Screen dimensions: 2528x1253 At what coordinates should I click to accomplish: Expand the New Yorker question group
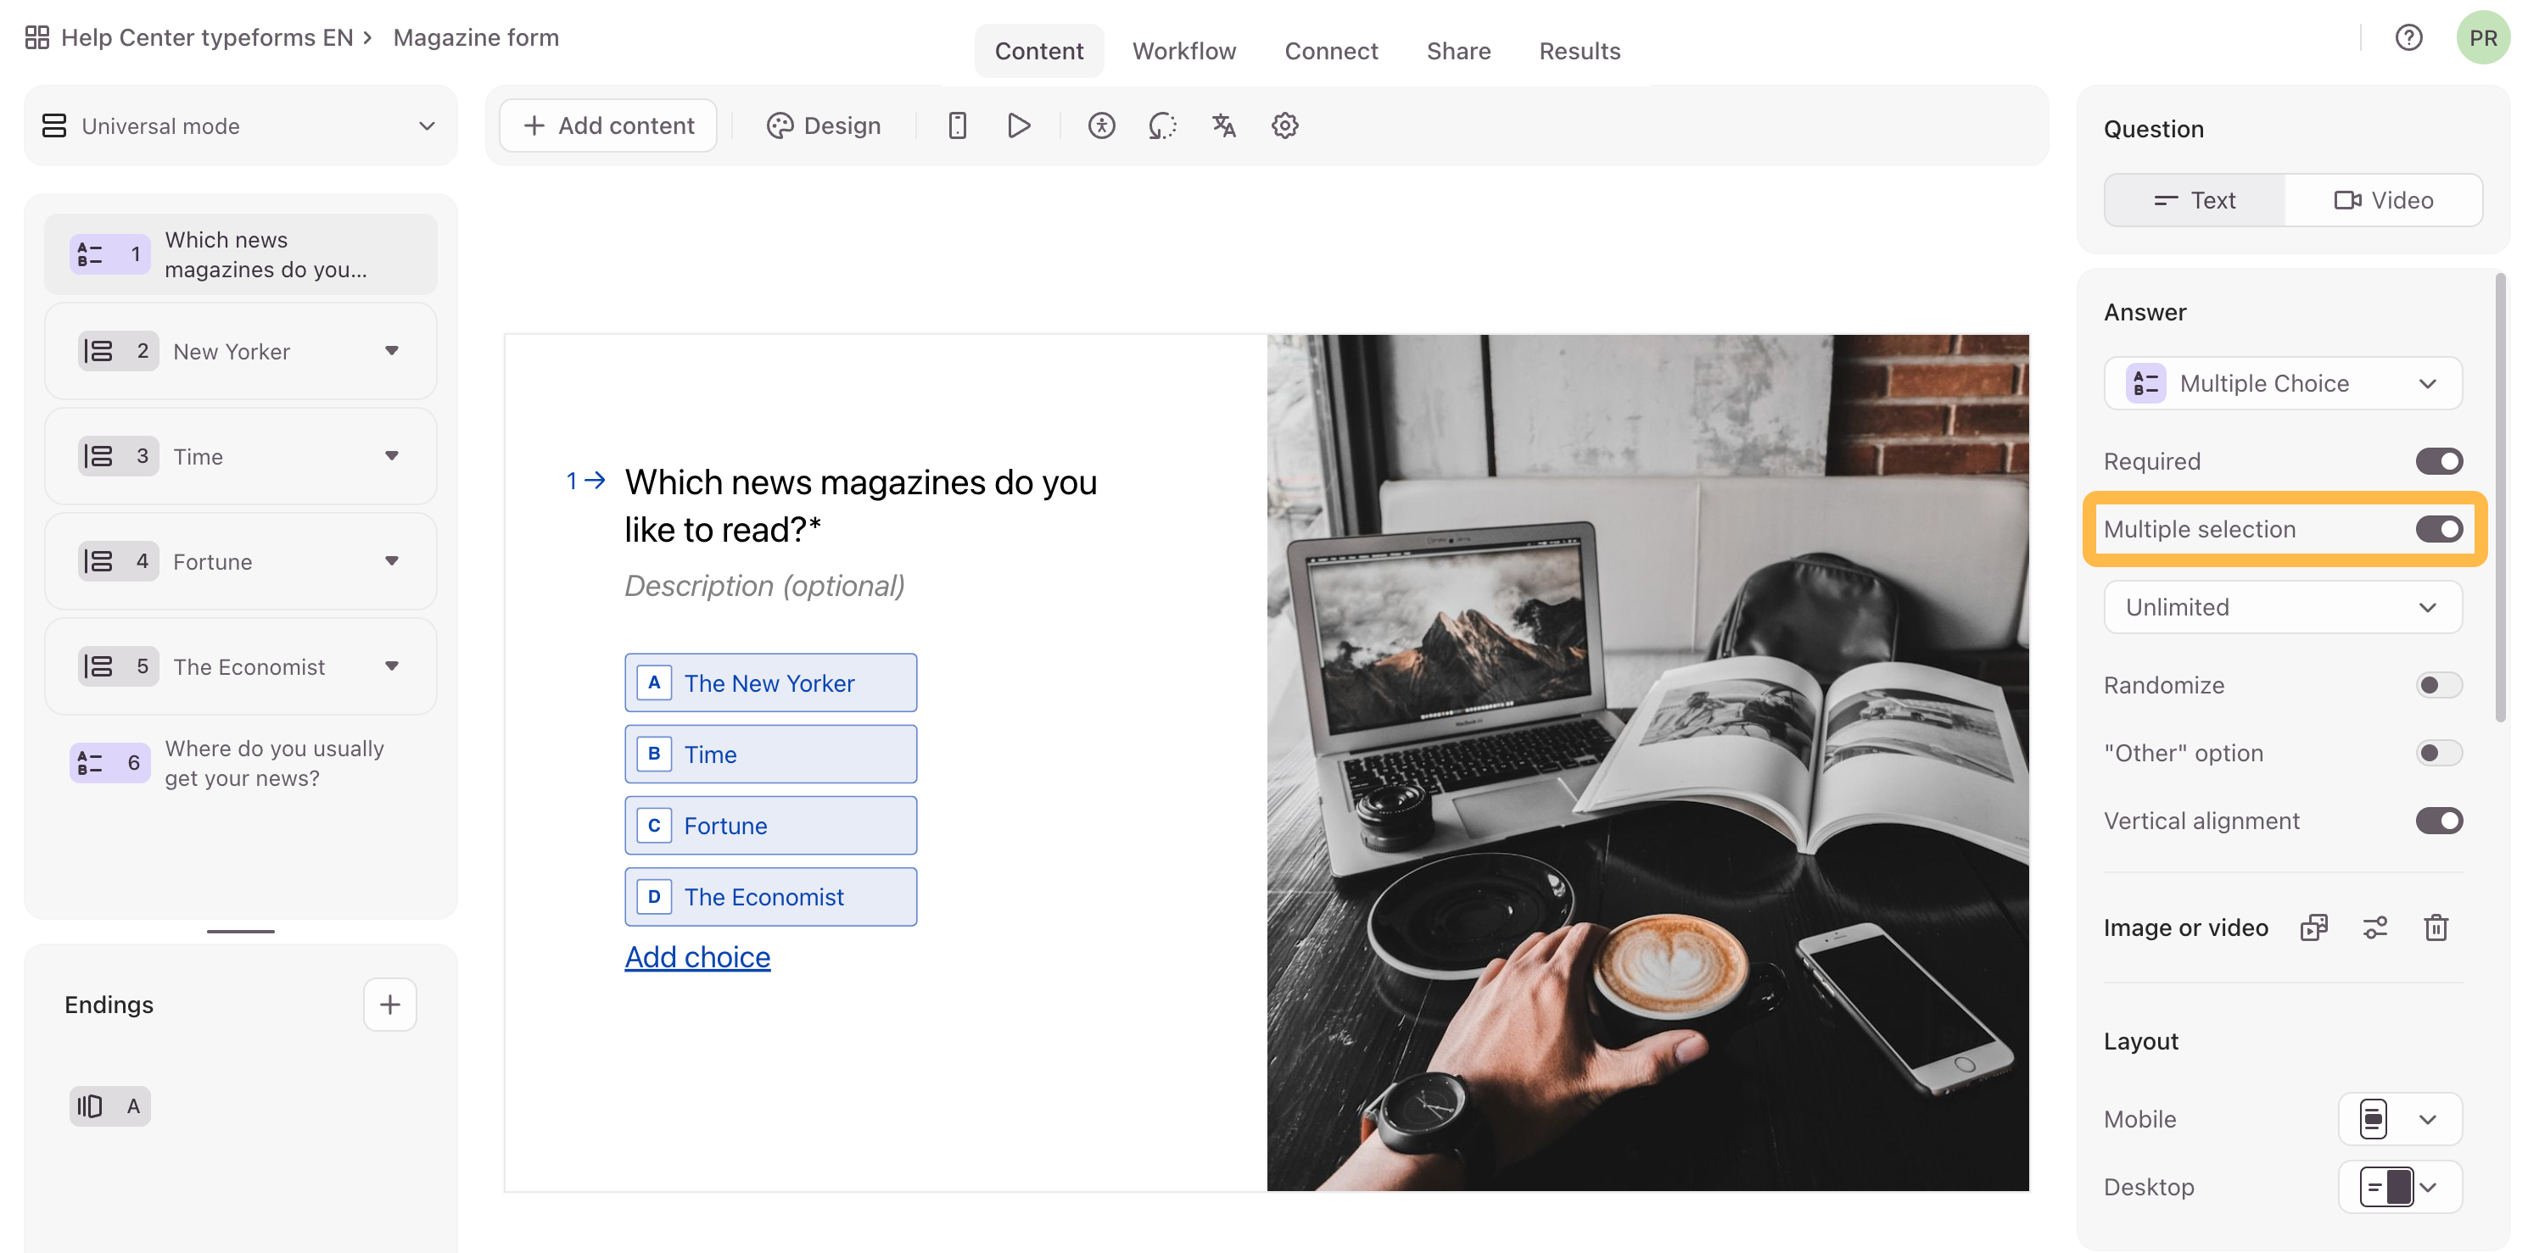coord(392,351)
